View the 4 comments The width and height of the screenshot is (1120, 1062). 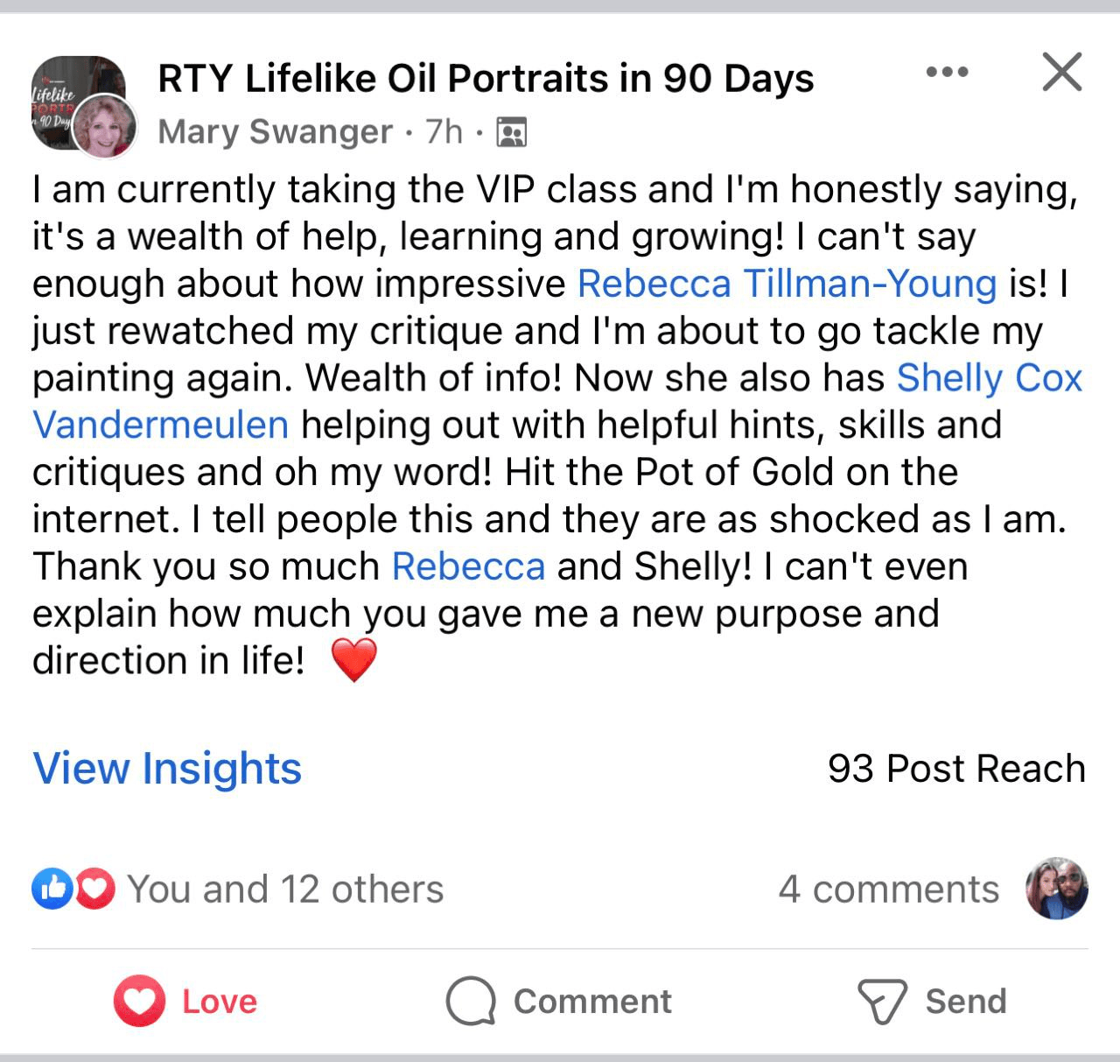[888, 890]
